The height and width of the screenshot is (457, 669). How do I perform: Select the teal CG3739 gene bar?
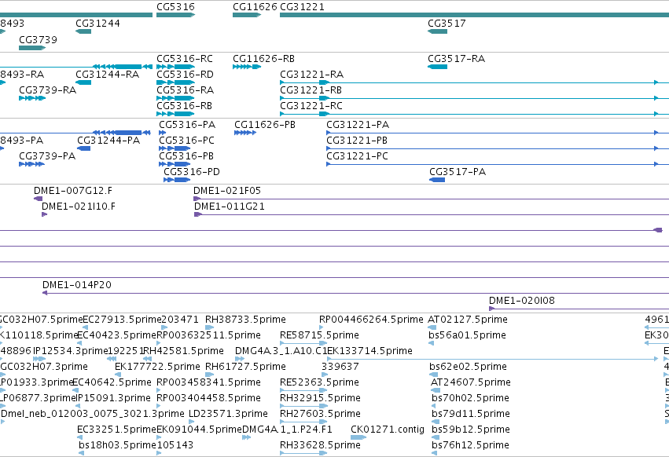pos(32,48)
